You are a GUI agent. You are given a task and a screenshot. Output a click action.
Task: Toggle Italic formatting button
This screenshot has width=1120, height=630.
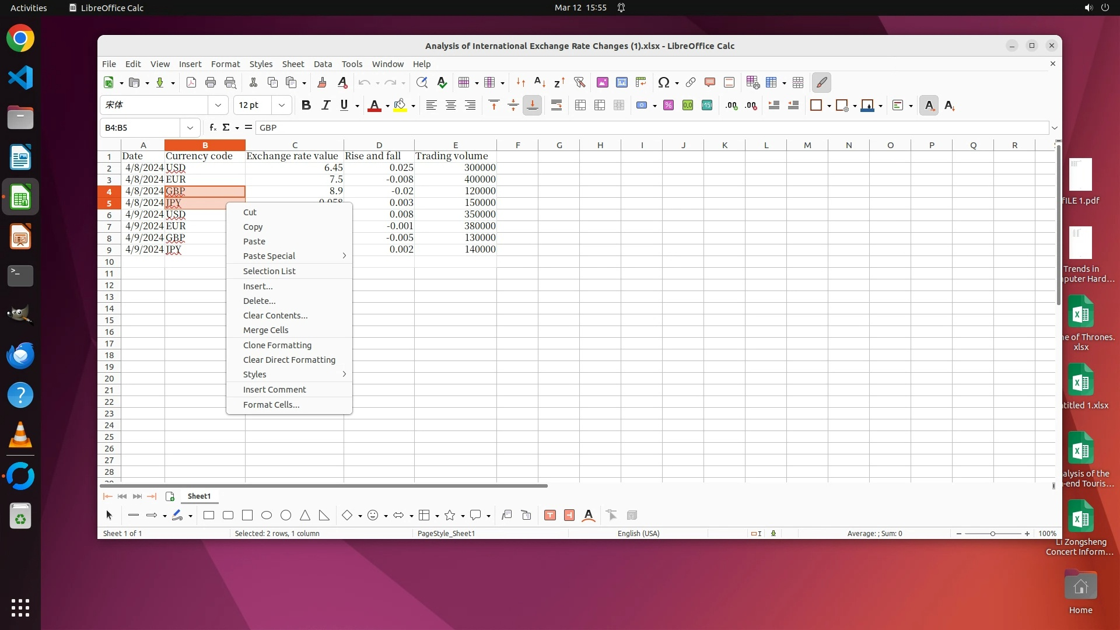tap(325, 105)
